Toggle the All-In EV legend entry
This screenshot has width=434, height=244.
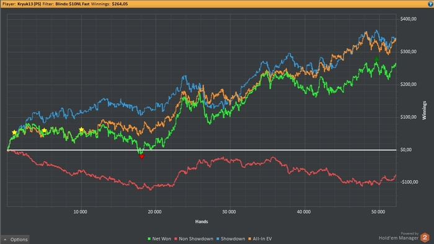point(260,239)
